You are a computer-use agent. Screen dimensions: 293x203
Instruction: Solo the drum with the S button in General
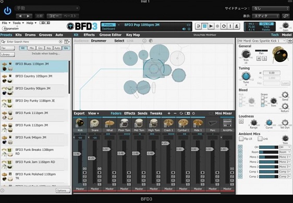click(264, 58)
